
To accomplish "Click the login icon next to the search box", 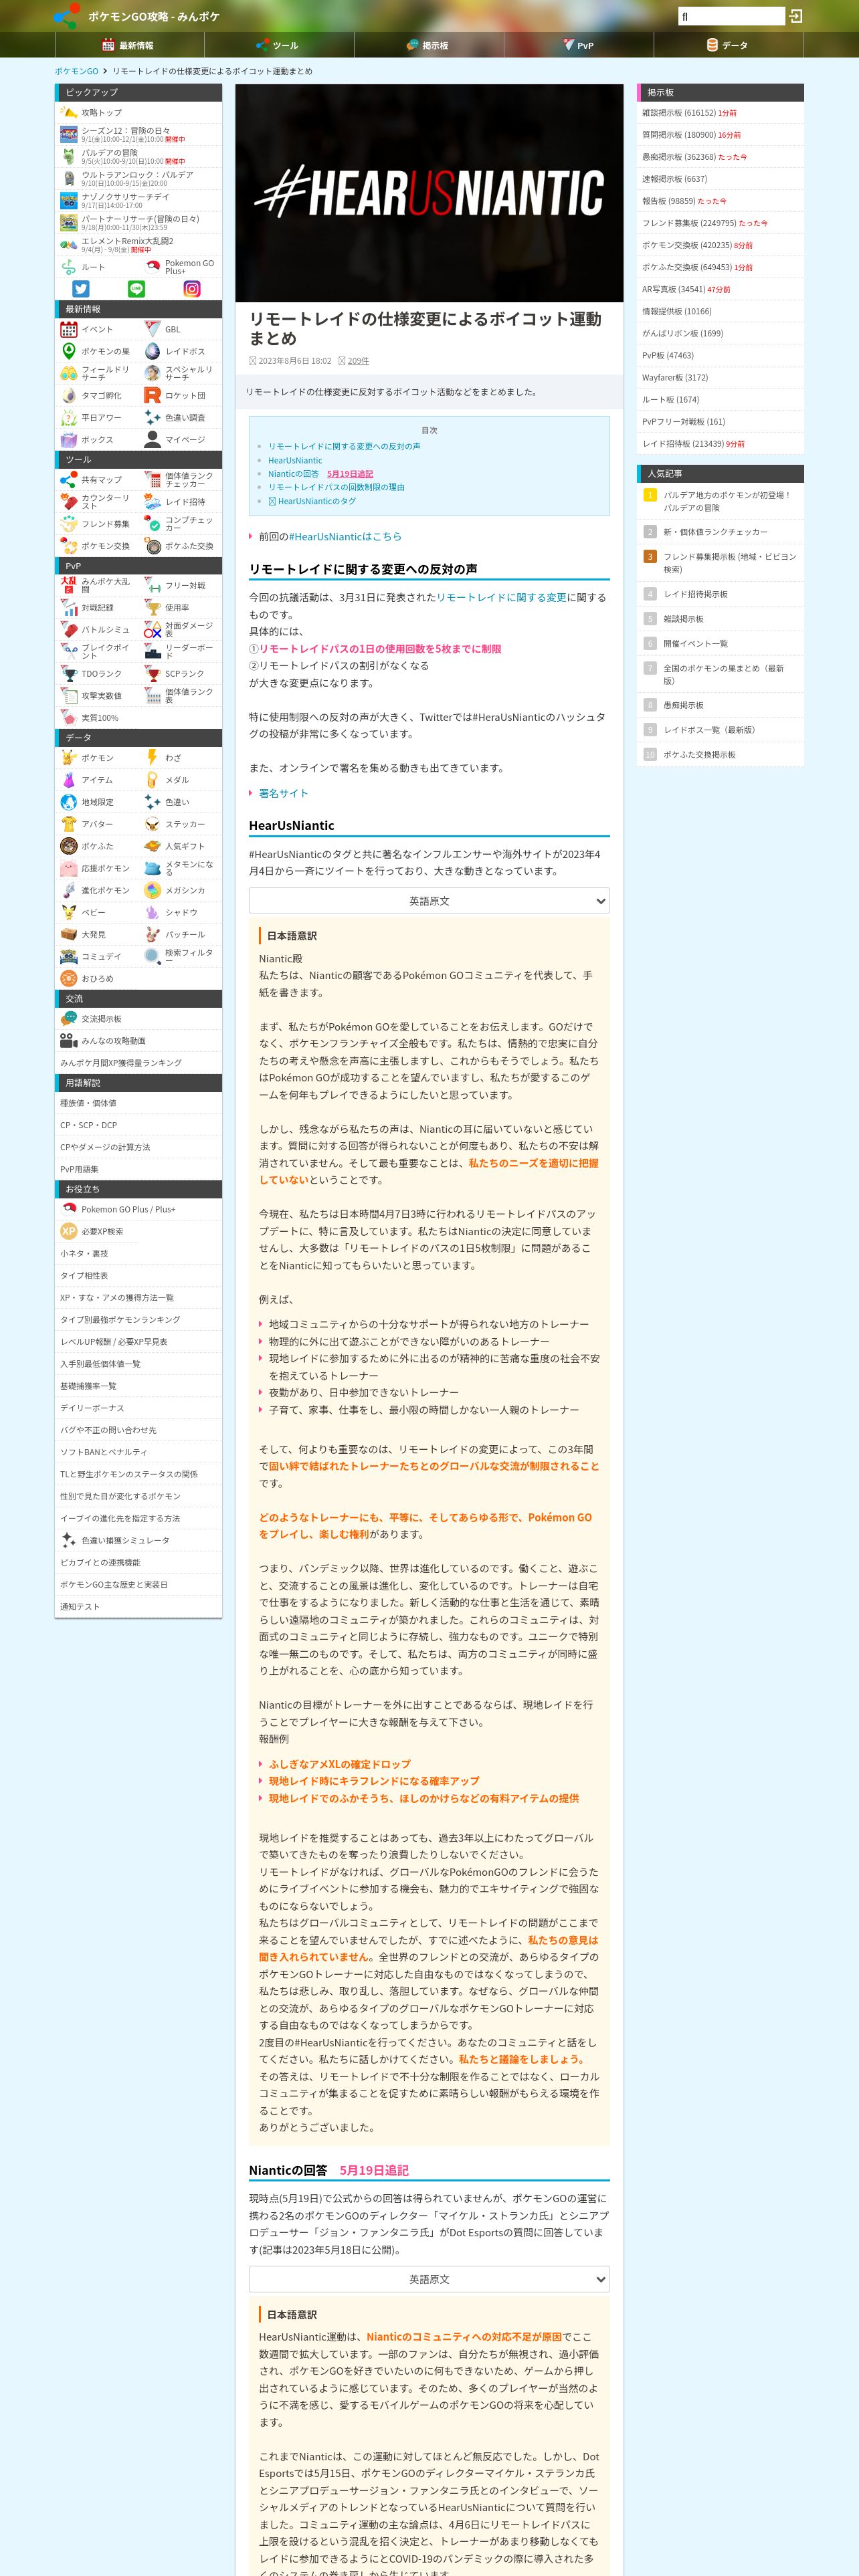I will pos(796,16).
